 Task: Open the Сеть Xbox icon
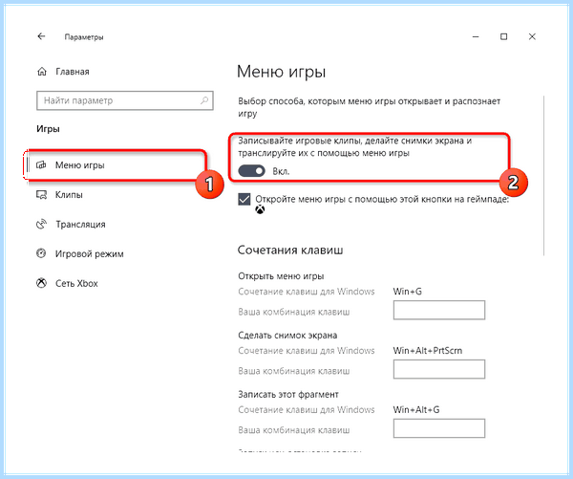[41, 283]
